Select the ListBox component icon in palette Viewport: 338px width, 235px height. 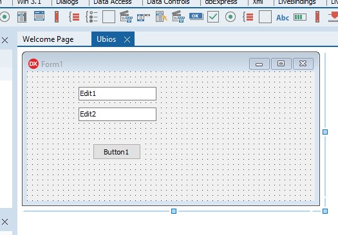(x=22, y=17)
